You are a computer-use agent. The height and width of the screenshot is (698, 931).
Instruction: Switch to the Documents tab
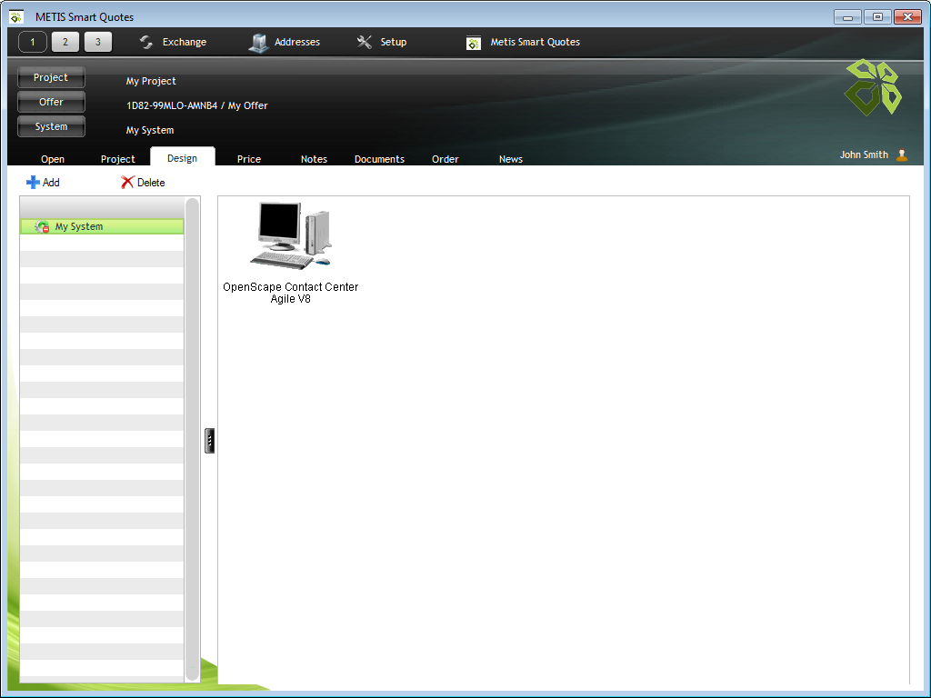[379, 159]
